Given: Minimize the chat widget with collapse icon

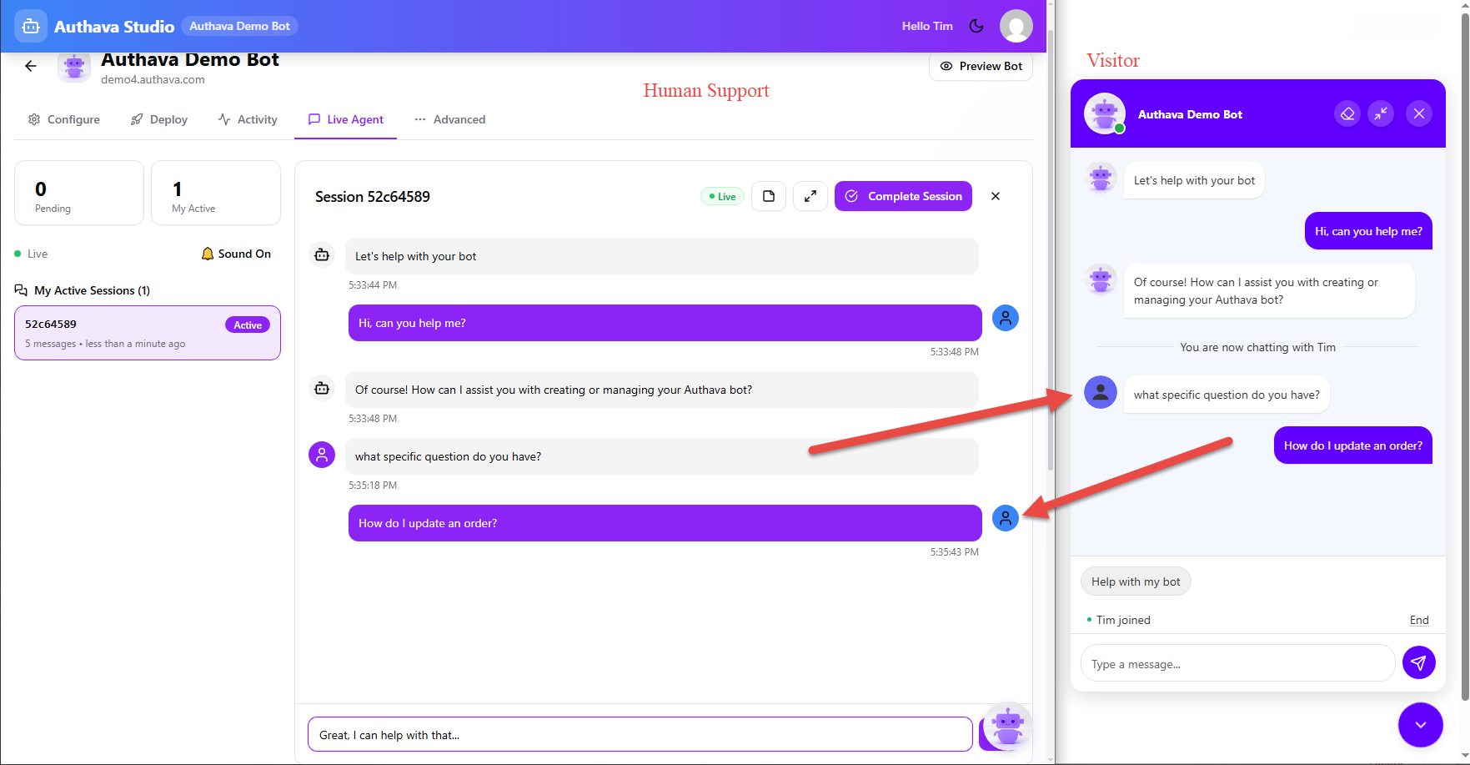Looking at the screenshot, I should [x=1381, y=113].
